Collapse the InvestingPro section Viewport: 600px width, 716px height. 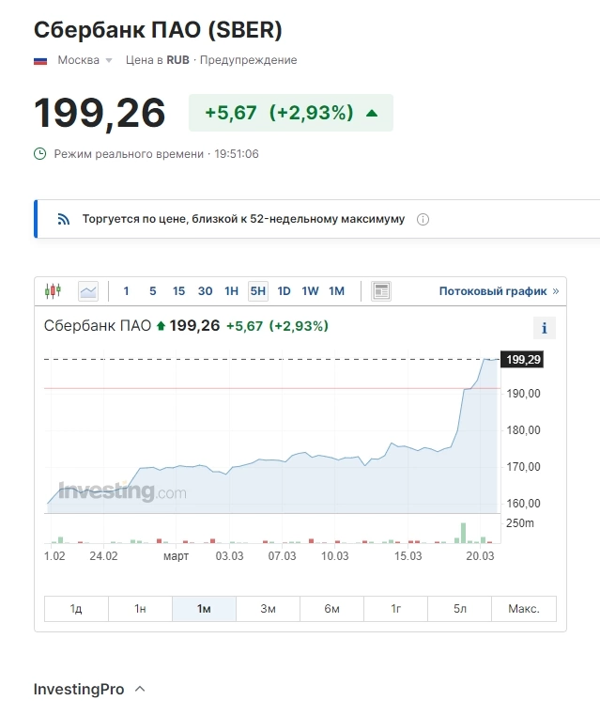pos(140,689)
